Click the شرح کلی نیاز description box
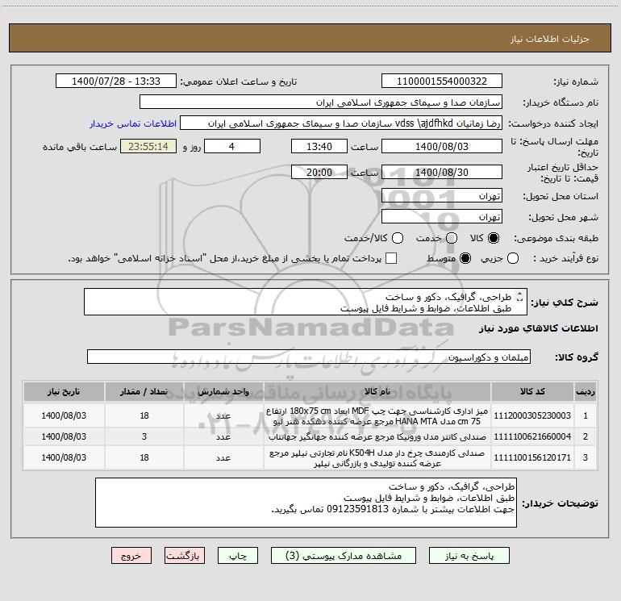The height and width of the screenshot is (601, 621). point(306,302)
